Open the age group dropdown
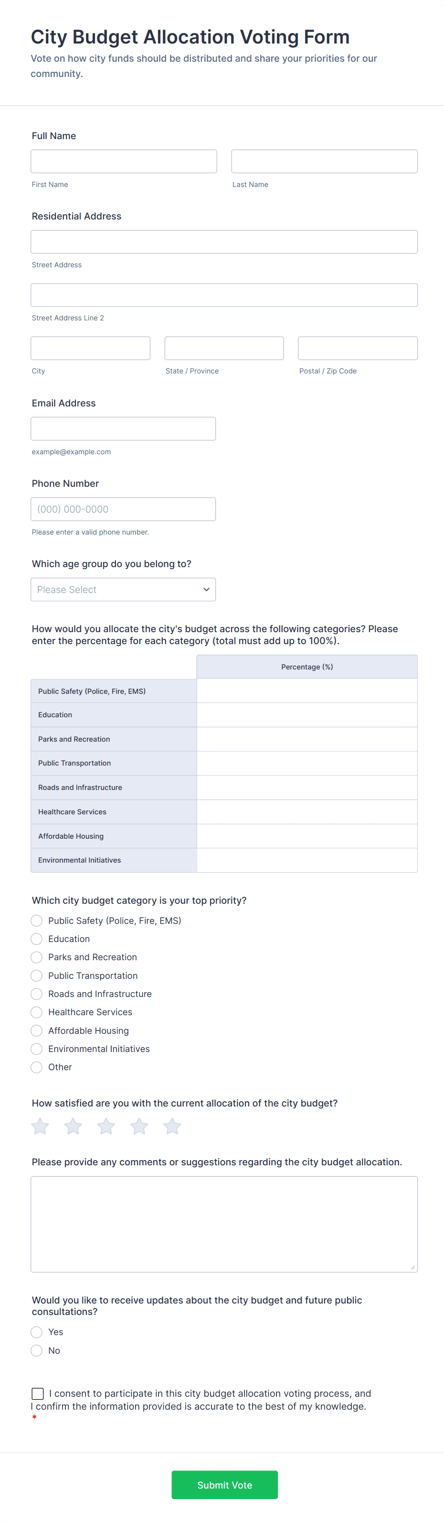 pos(123,590)
